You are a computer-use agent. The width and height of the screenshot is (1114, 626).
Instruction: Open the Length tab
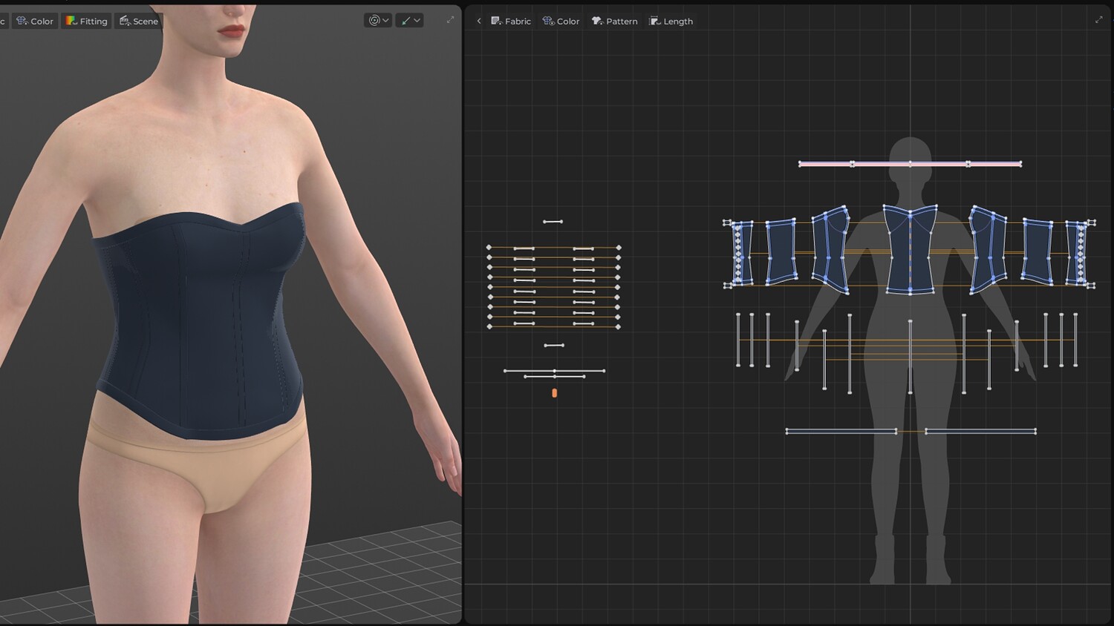click(x=671, y=21)
